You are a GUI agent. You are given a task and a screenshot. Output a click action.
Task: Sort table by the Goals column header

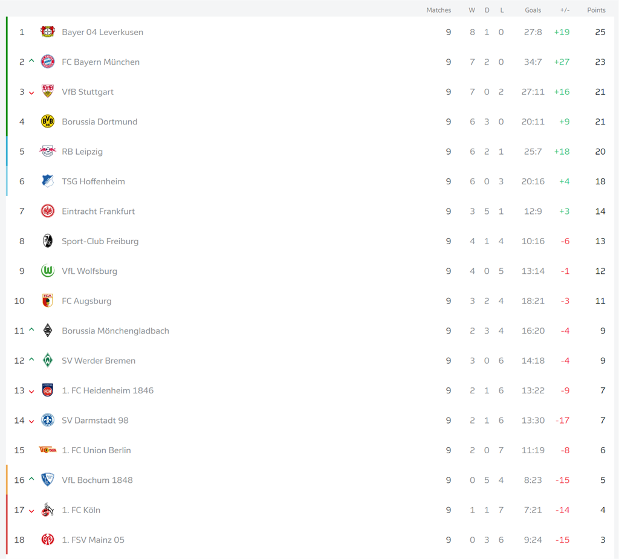point(533,10)
